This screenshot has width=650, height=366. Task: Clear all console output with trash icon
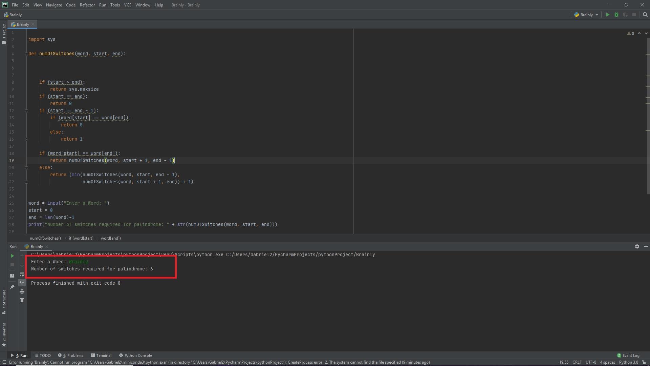click(x=22, y=300)
